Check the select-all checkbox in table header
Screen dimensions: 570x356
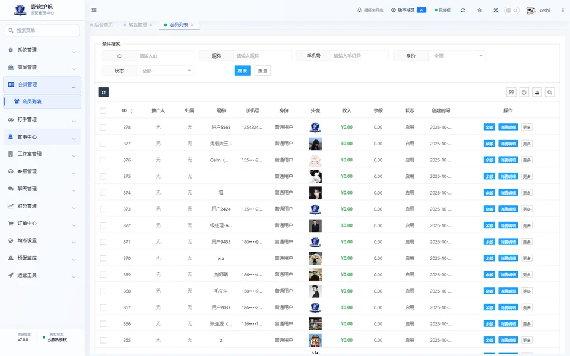coord(103,111)
